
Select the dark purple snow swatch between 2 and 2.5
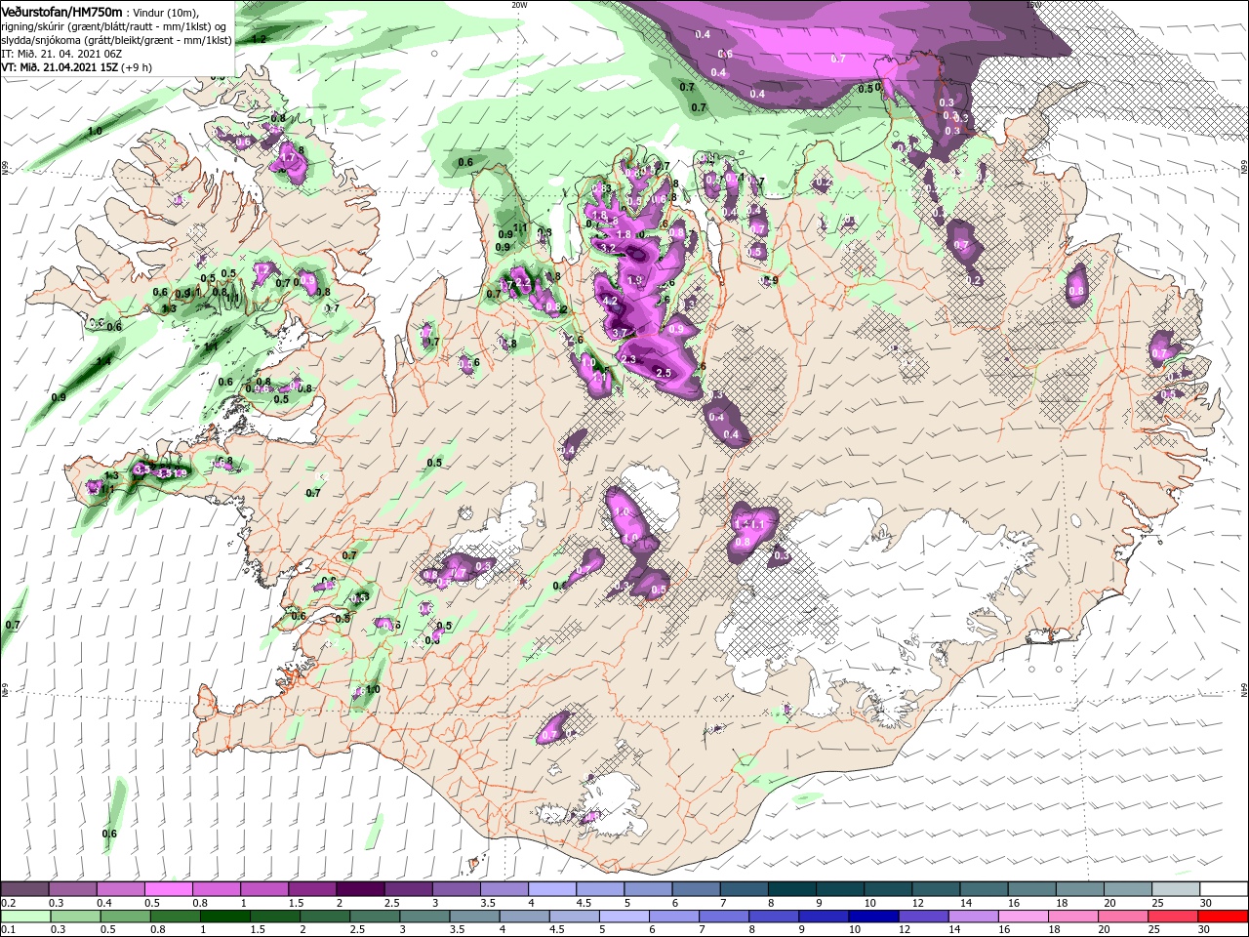click(360, 889)
